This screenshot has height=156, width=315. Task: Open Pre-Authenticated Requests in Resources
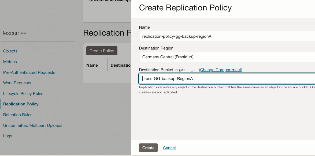(x=29, y=73)
